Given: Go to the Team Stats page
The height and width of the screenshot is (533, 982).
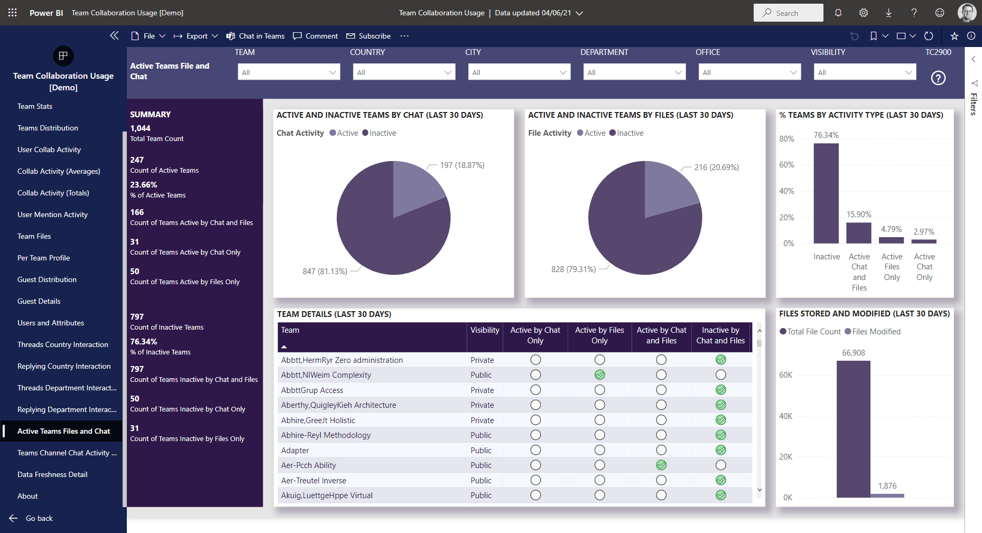Looking at the screenshot, I should coord(35,106).
